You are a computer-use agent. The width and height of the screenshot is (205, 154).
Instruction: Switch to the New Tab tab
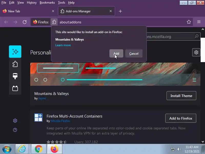coord(28,11)
